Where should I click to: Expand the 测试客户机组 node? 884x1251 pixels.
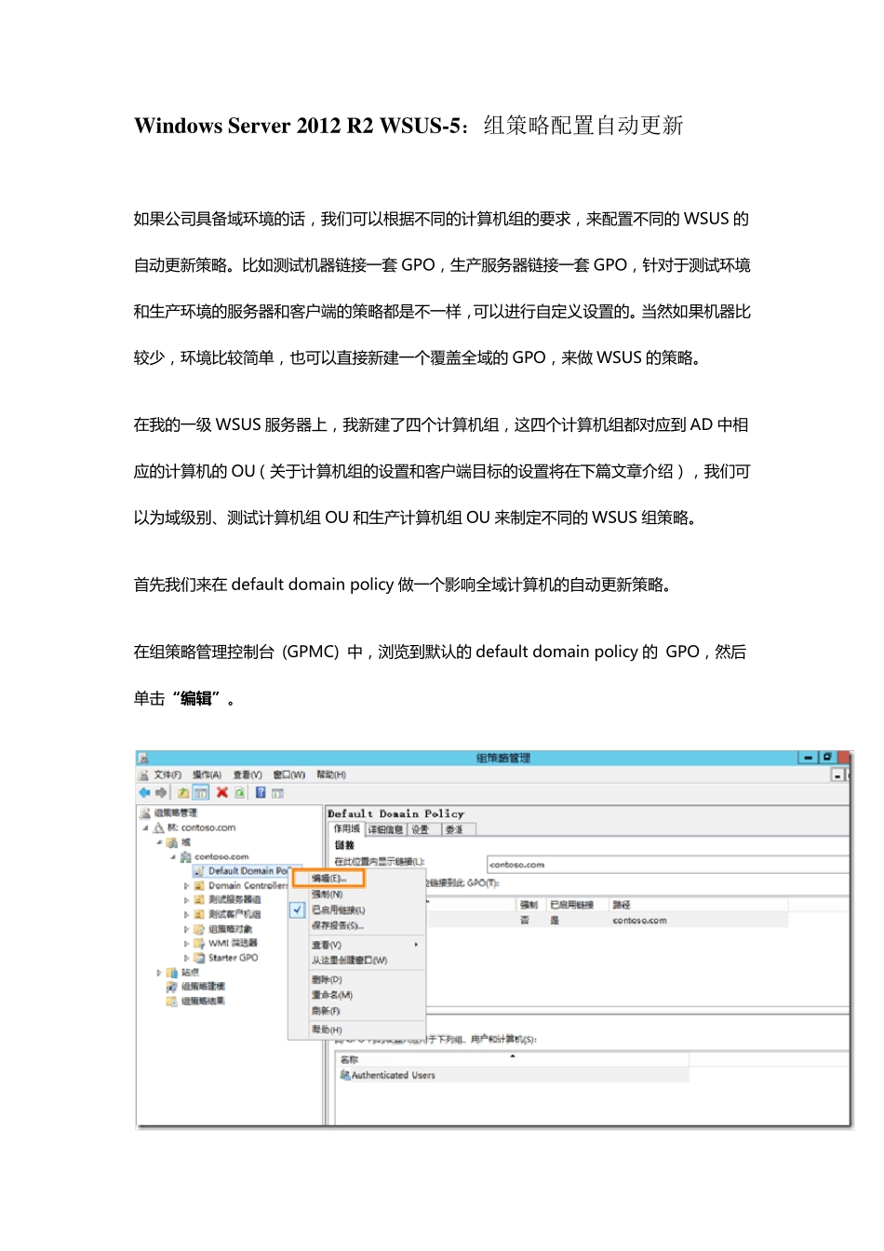click(186, 915)
